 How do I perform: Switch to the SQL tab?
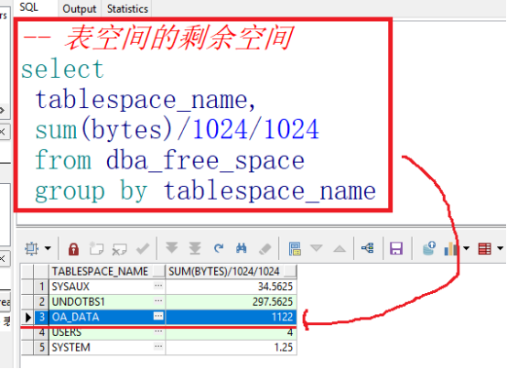tap(29, 7)
